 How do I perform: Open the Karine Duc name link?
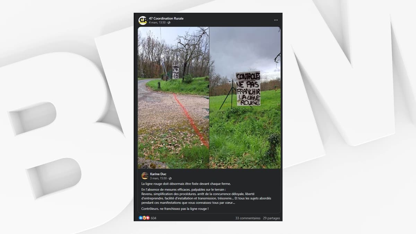pos(158,174)
